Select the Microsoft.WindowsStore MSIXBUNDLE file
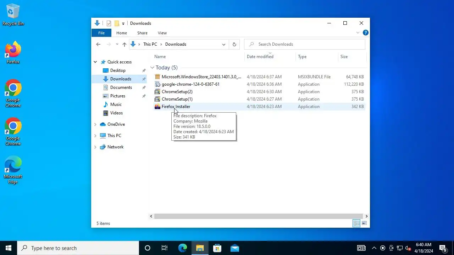454x255 pixels. click(259, 77)
